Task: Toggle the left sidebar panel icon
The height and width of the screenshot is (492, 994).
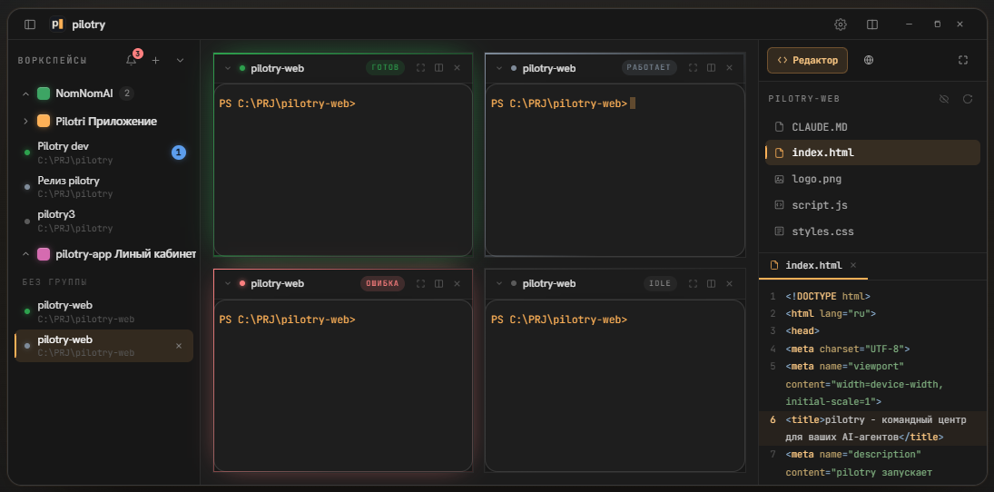Action: (x=30, y=25)
